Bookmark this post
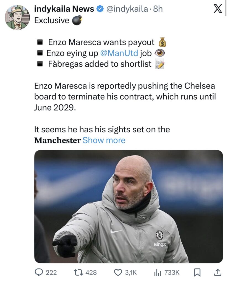The width and height of the screenshot is (228, 283). click(197, 272)
